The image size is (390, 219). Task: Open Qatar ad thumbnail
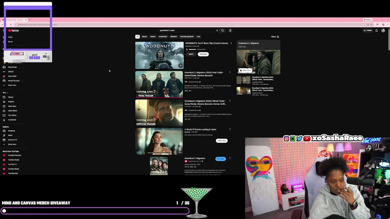tap(159, 141)
